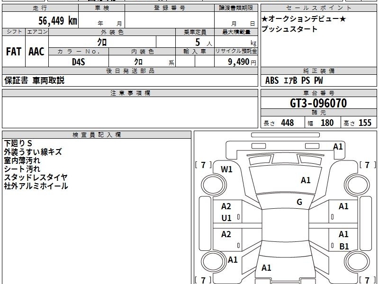Click the 後日発送部品 header
Image resolution: width=379 pixels, height=284 pixels.
pyautogui.click(x=130, y=71)
